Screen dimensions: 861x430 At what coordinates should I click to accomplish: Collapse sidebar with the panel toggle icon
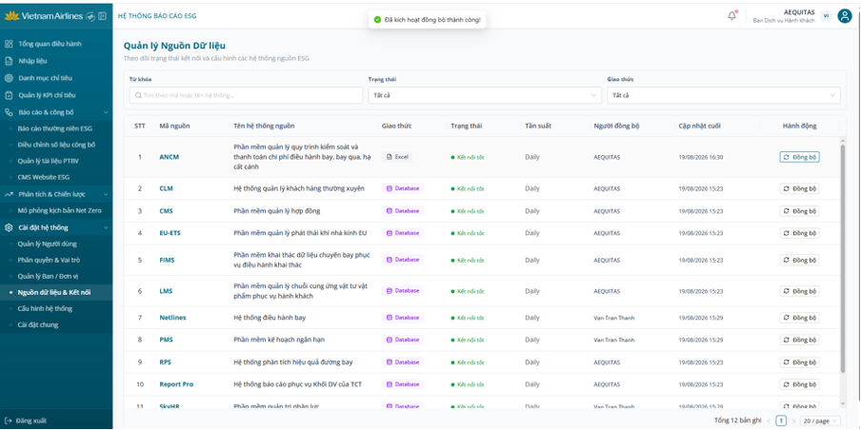pyautogui.click(x=102, y=16)
